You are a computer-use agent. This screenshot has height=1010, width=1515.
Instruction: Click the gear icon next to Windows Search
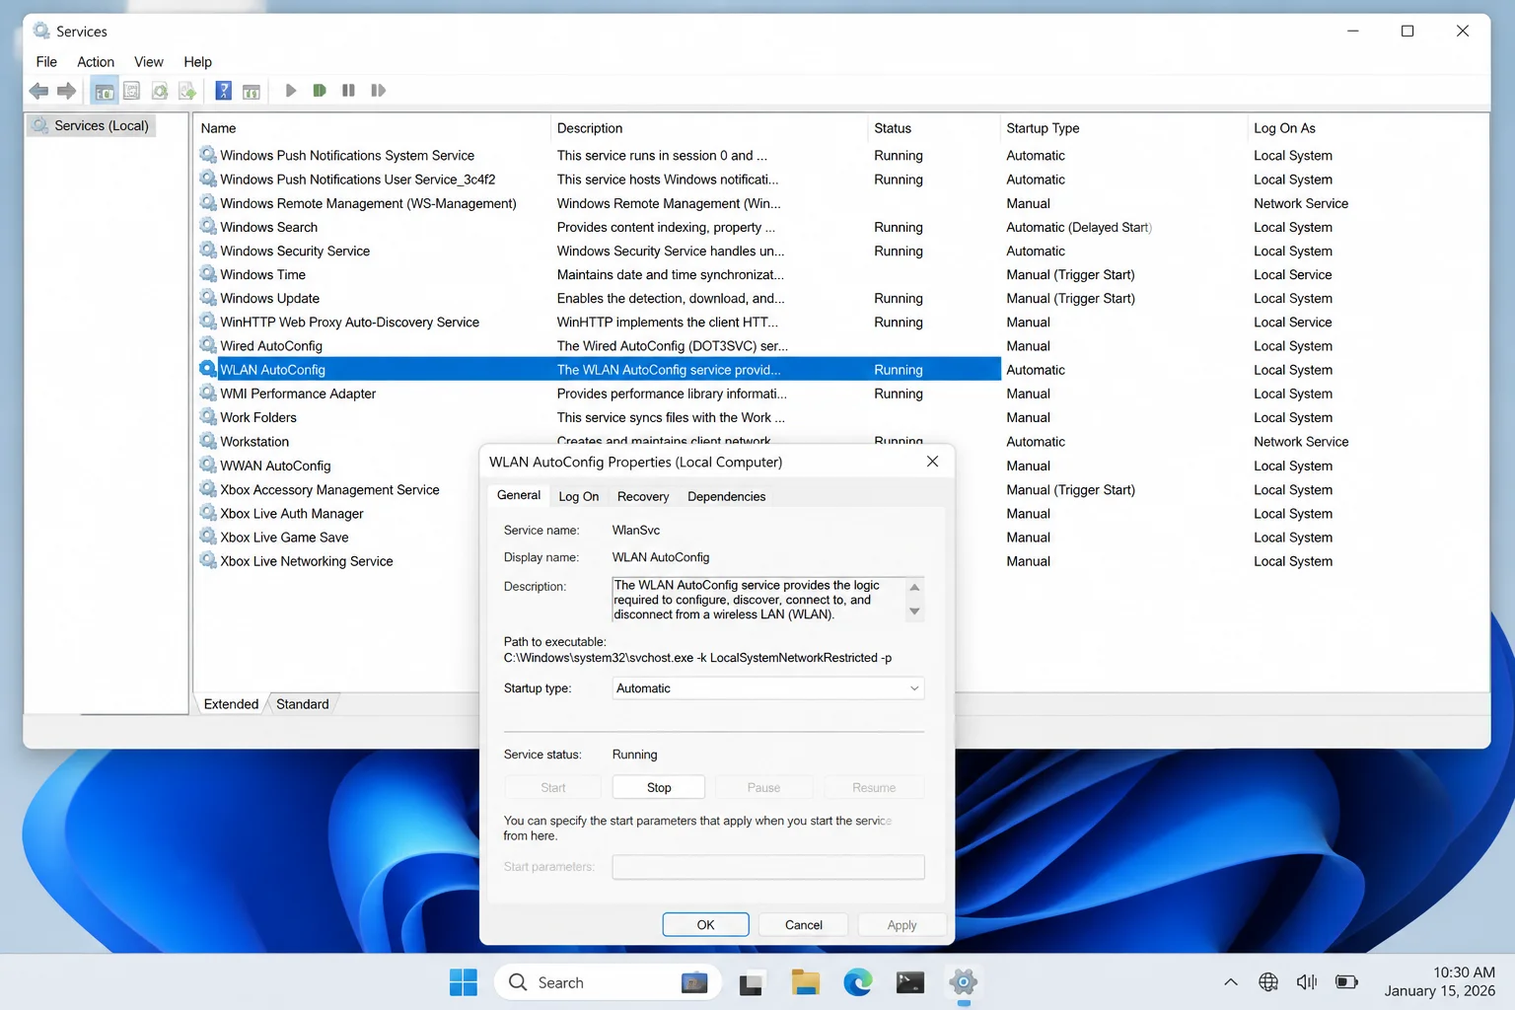[x=208, y=227]
